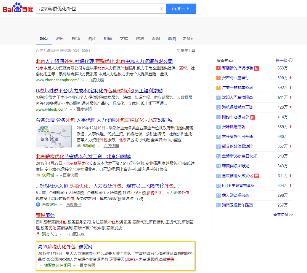Expand the dropdown arrow beside 瑞方人力
This screenshot has height=273, width=307.
(61, 234)
